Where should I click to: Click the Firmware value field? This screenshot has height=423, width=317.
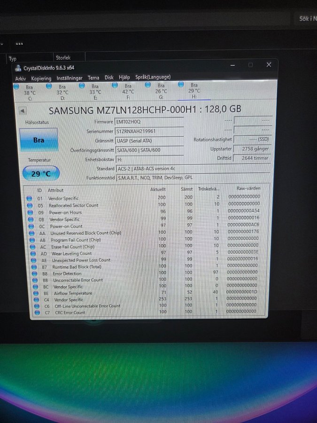[x=149, y=122]
